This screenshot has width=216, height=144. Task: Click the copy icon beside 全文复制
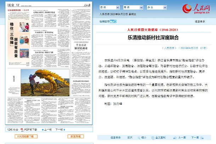(153, 138)
